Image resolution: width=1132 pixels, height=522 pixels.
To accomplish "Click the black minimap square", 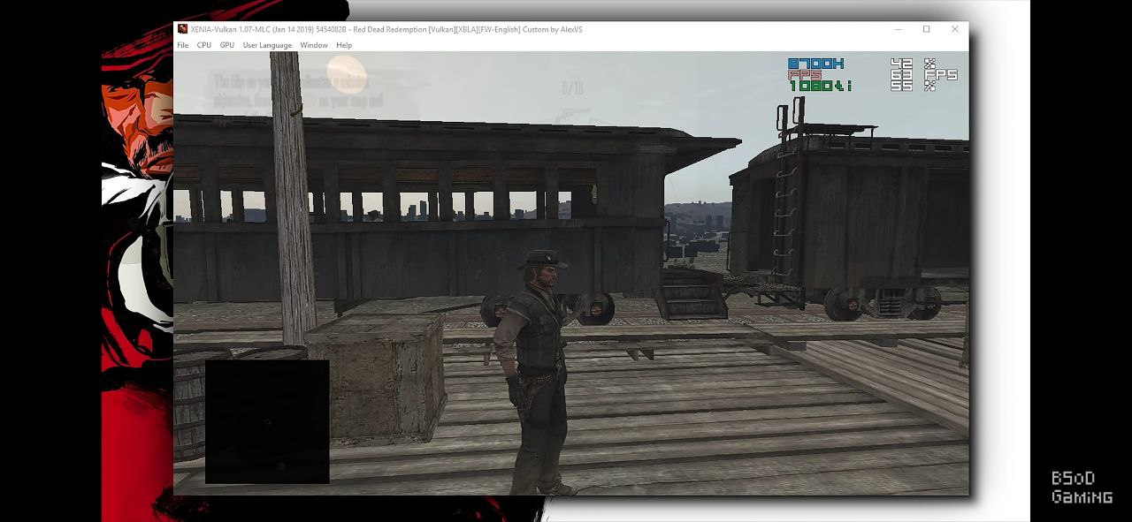I will point(267,421).
